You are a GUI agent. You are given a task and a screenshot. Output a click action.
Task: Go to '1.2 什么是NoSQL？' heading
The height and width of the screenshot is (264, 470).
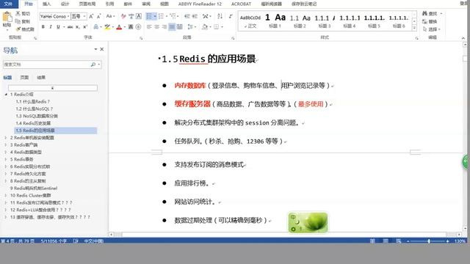click(35, 109)
